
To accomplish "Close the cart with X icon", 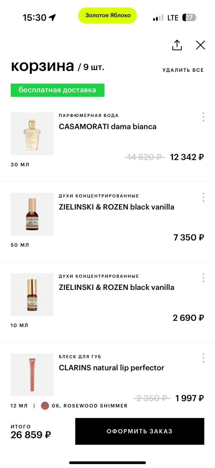I will tap(200, 45).
